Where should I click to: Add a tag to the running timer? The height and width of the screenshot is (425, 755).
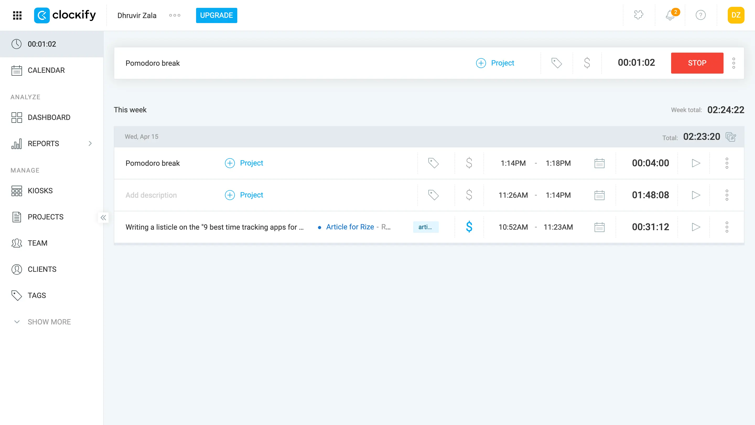point(557,63)
